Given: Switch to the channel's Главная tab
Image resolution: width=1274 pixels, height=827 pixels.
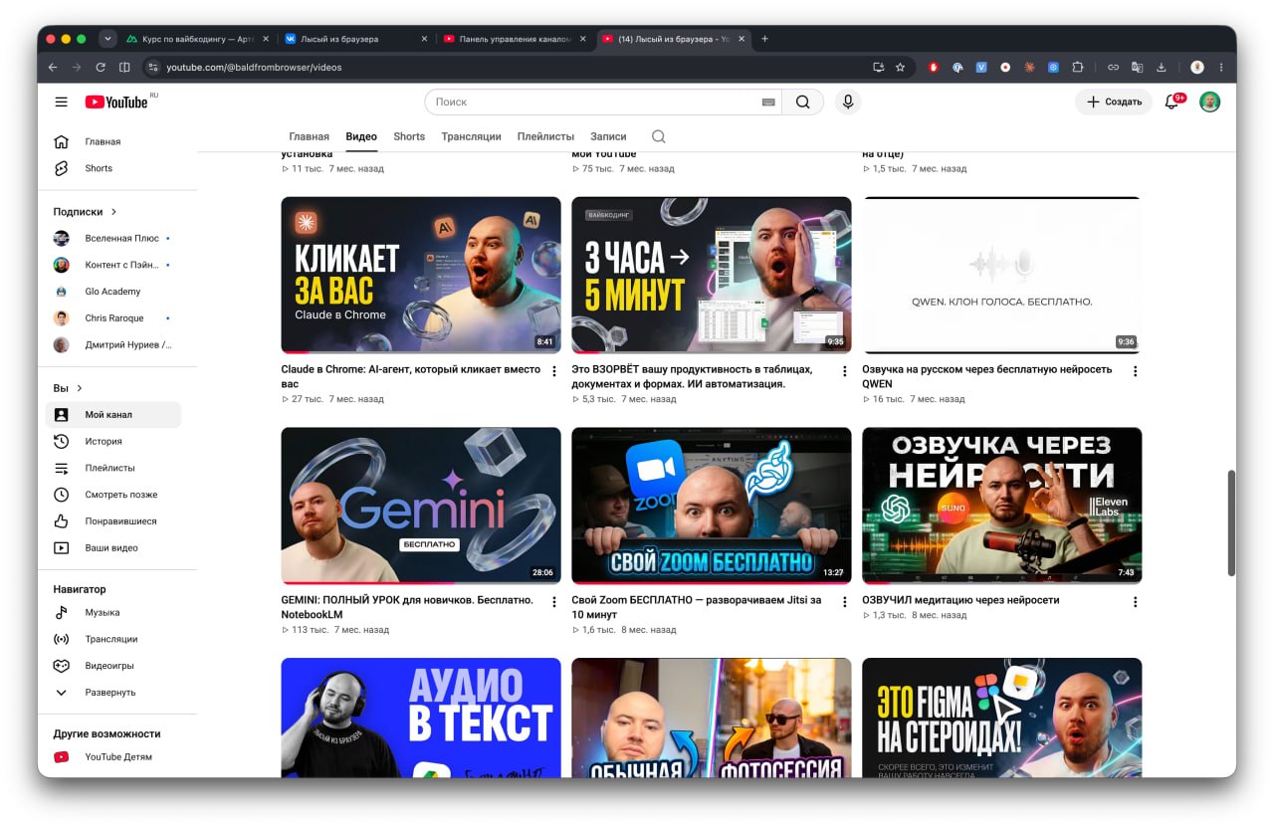Looking at the screenshot, I should (x=309, y=136).
